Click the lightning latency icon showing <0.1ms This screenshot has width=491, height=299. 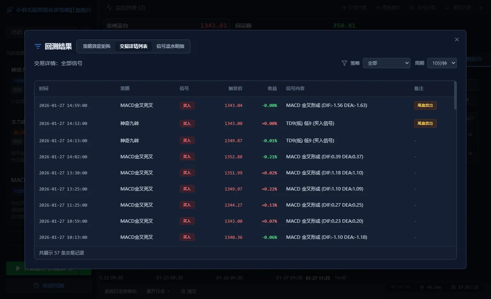(x=422, y=287)
